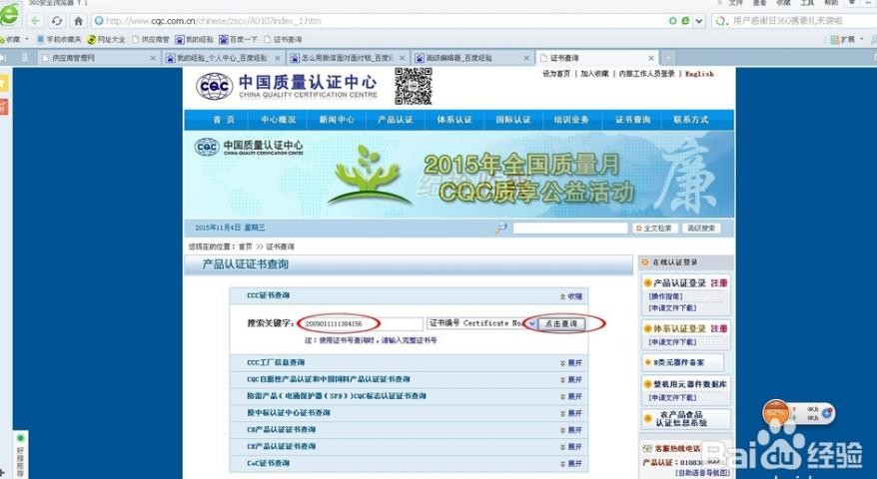Click the browser back arrow button
Image resolution: width=877 pixels, height=479 pixels.
tap(34, 21)
